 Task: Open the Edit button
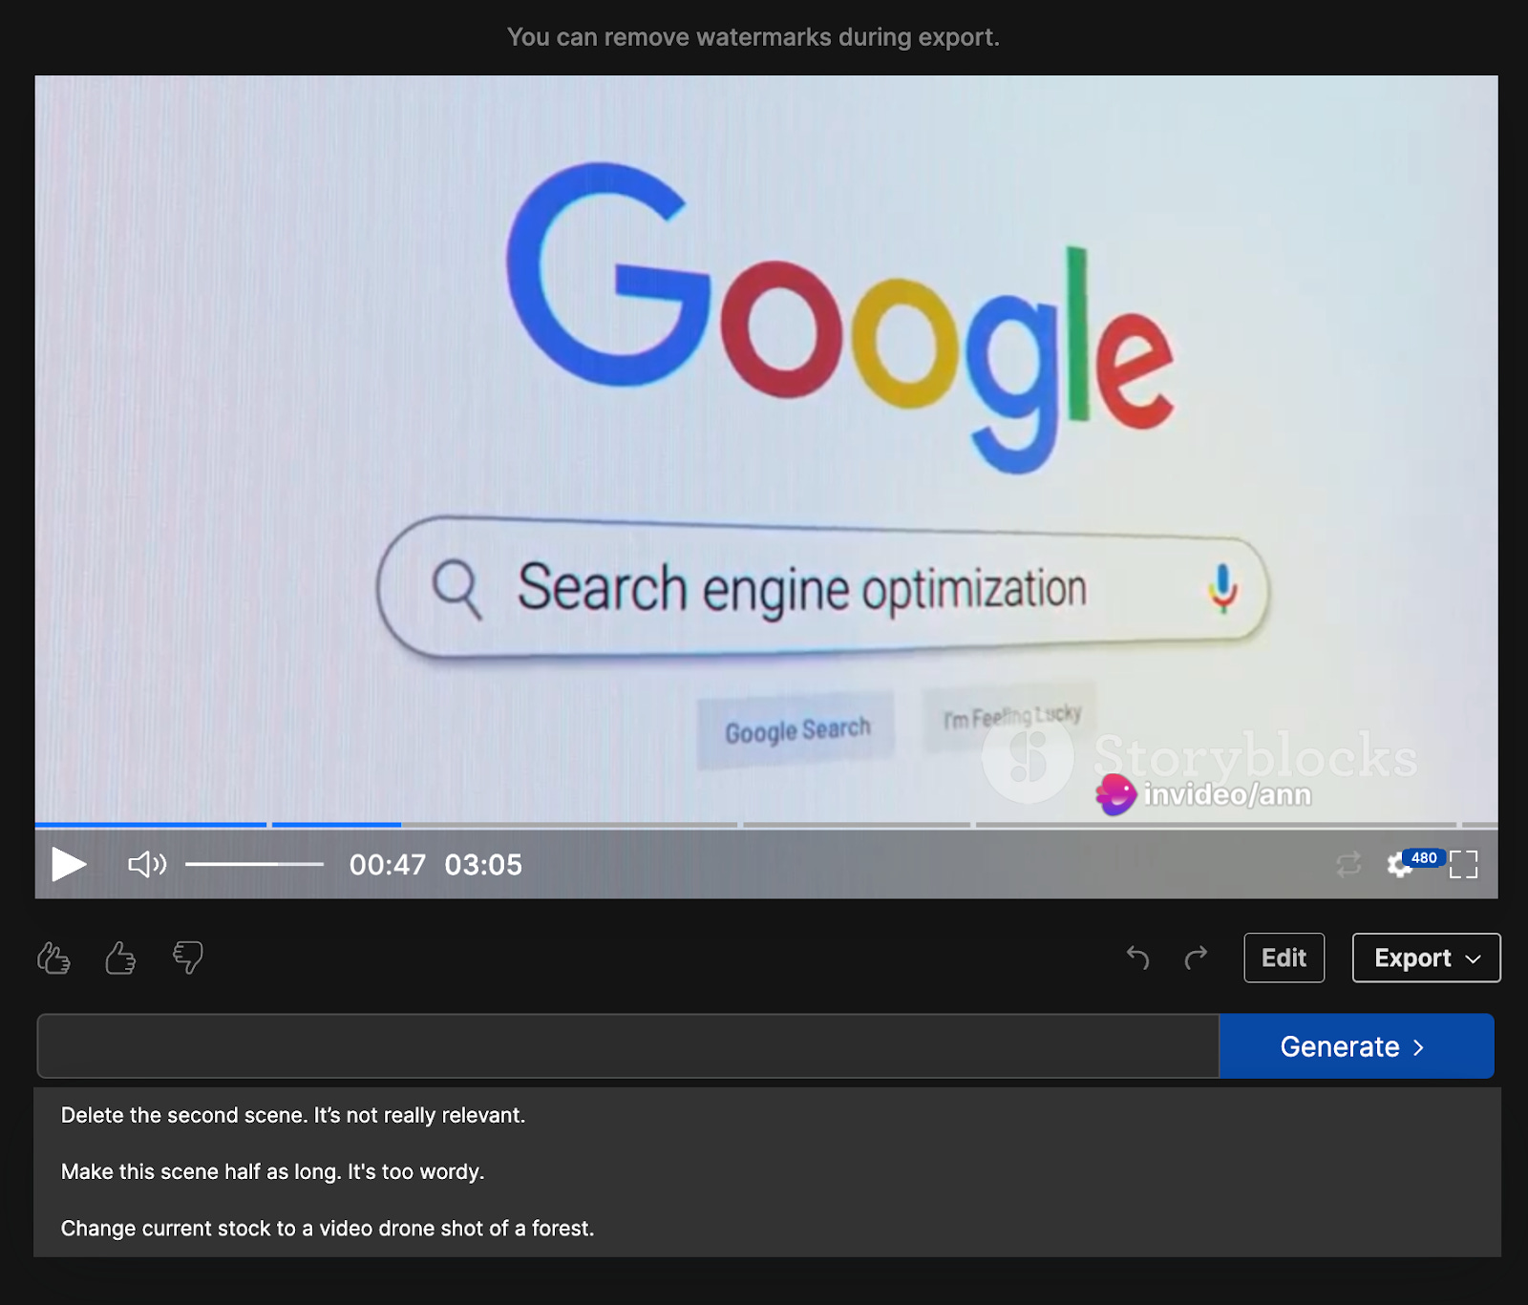[1284, 958]
